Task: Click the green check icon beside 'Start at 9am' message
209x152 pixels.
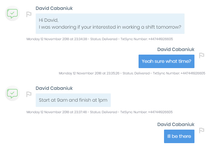Action: tap(12, 94)
